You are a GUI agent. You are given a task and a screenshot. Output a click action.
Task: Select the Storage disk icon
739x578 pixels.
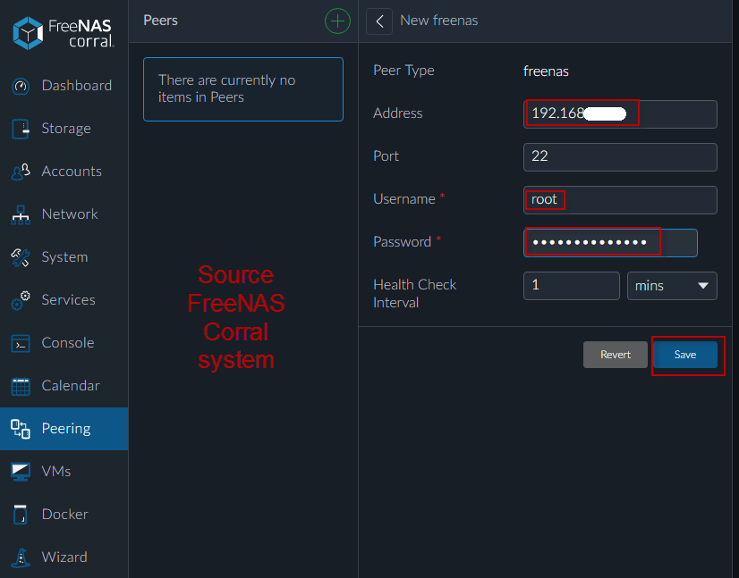[21, 130]
